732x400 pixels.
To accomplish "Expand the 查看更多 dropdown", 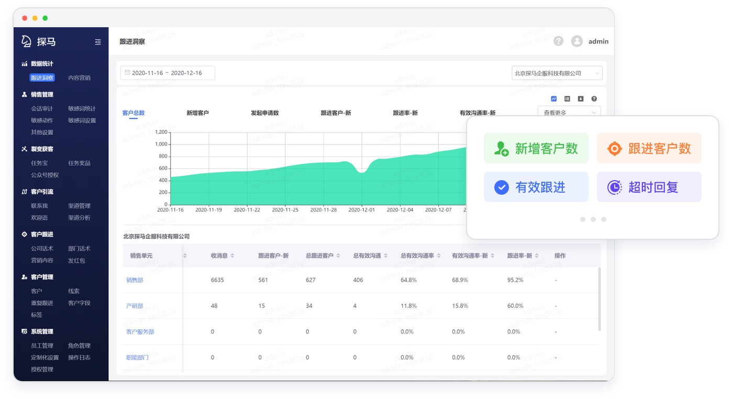I will 569,113.
